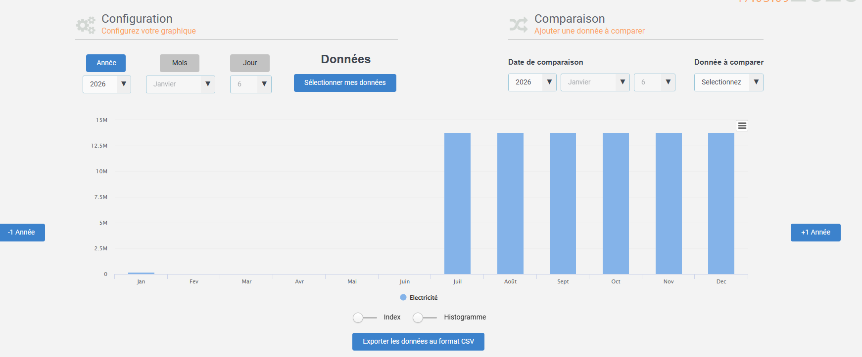Switch to the Jour view tab

250,63
